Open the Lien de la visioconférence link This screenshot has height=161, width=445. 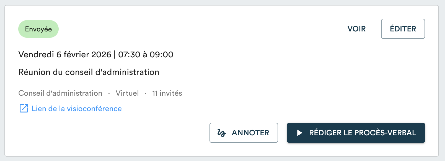tap(77, 109)
